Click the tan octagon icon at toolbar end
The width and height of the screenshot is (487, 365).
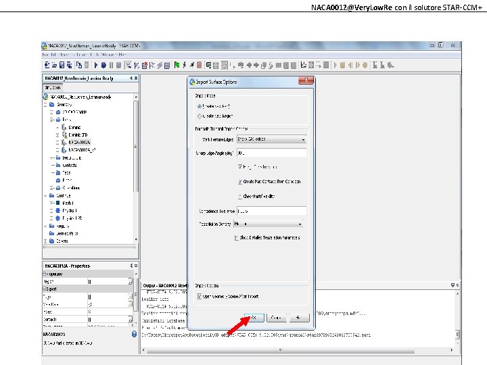pos(365,65)
